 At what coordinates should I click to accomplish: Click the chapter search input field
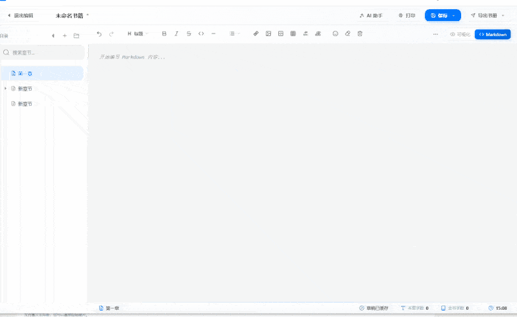point(43,53)
